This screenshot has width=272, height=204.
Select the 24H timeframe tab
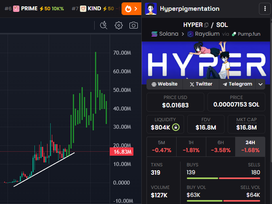pyautogui.click(x=250, y=147)
